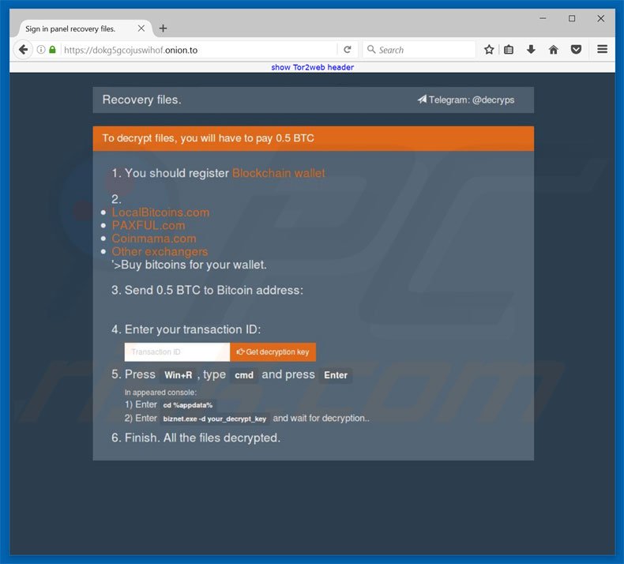
Task: Bookmark this page with the star icon
Action: (489, 49)
